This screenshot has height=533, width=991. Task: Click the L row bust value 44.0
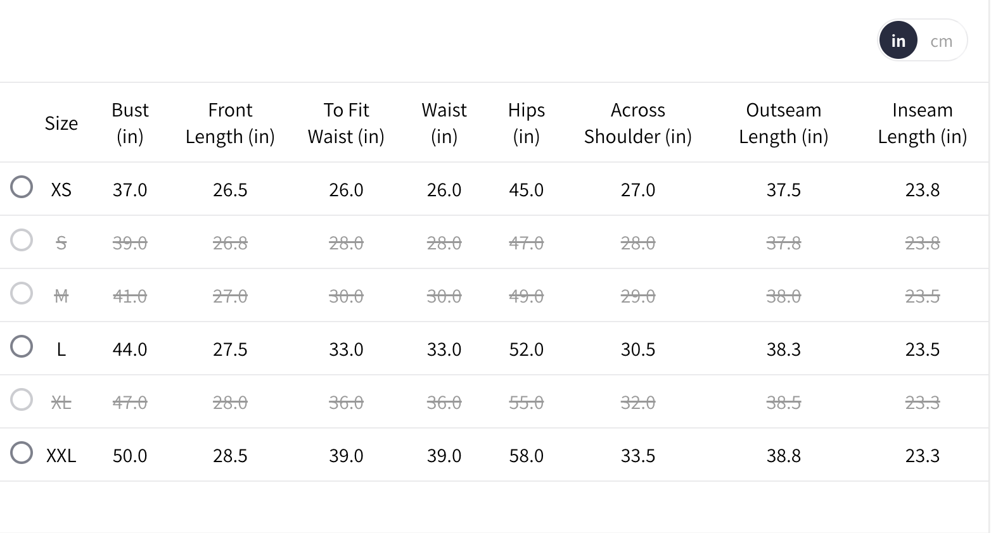pos(130,349)
